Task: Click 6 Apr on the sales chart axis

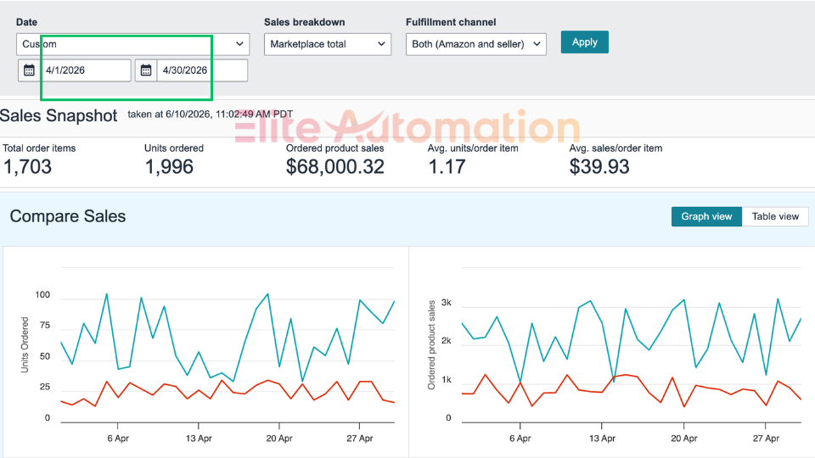Action: point(520,438)
